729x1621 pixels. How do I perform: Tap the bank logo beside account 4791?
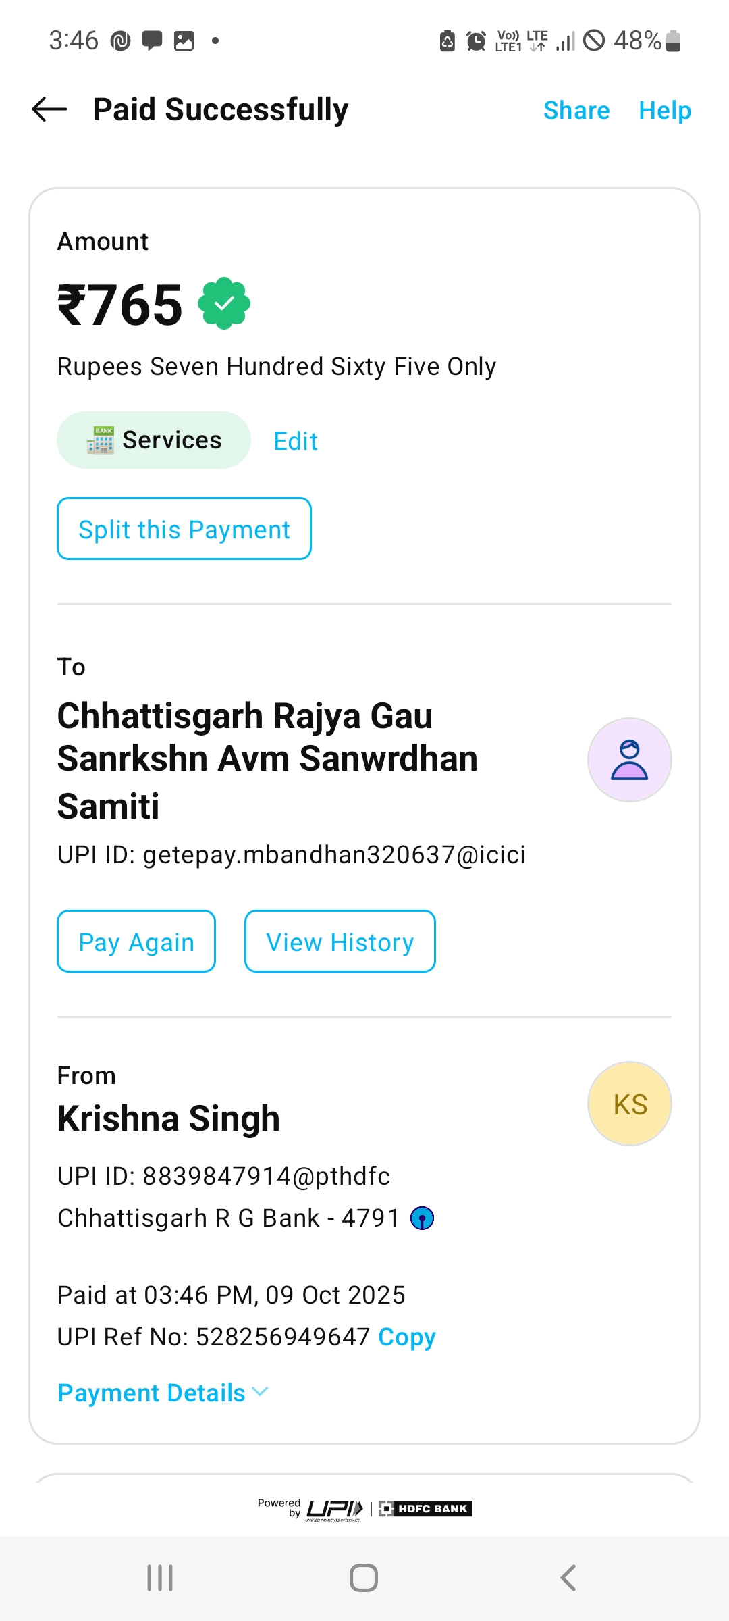423,1218
